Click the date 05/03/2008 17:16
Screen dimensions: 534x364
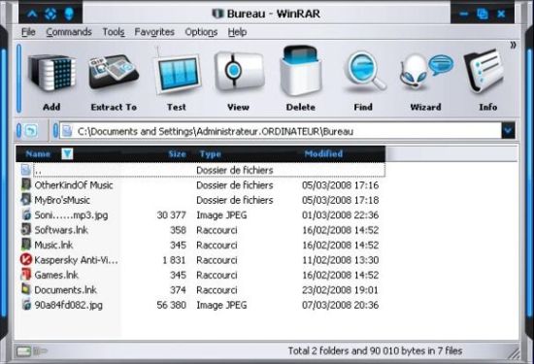tap(340, 185)
